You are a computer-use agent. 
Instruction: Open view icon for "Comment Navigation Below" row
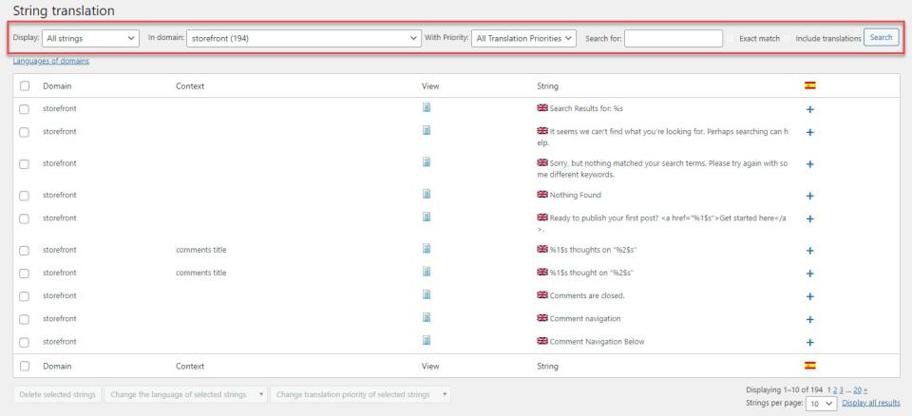tap(427, 341)
